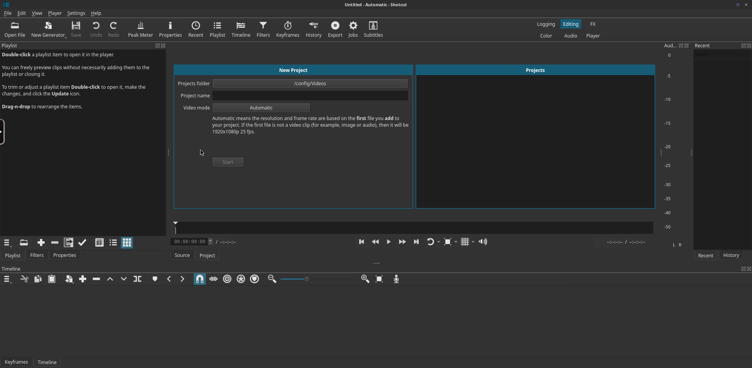Show the History panel from the main toolbar
752x368 pixels.
click(313, 30)
